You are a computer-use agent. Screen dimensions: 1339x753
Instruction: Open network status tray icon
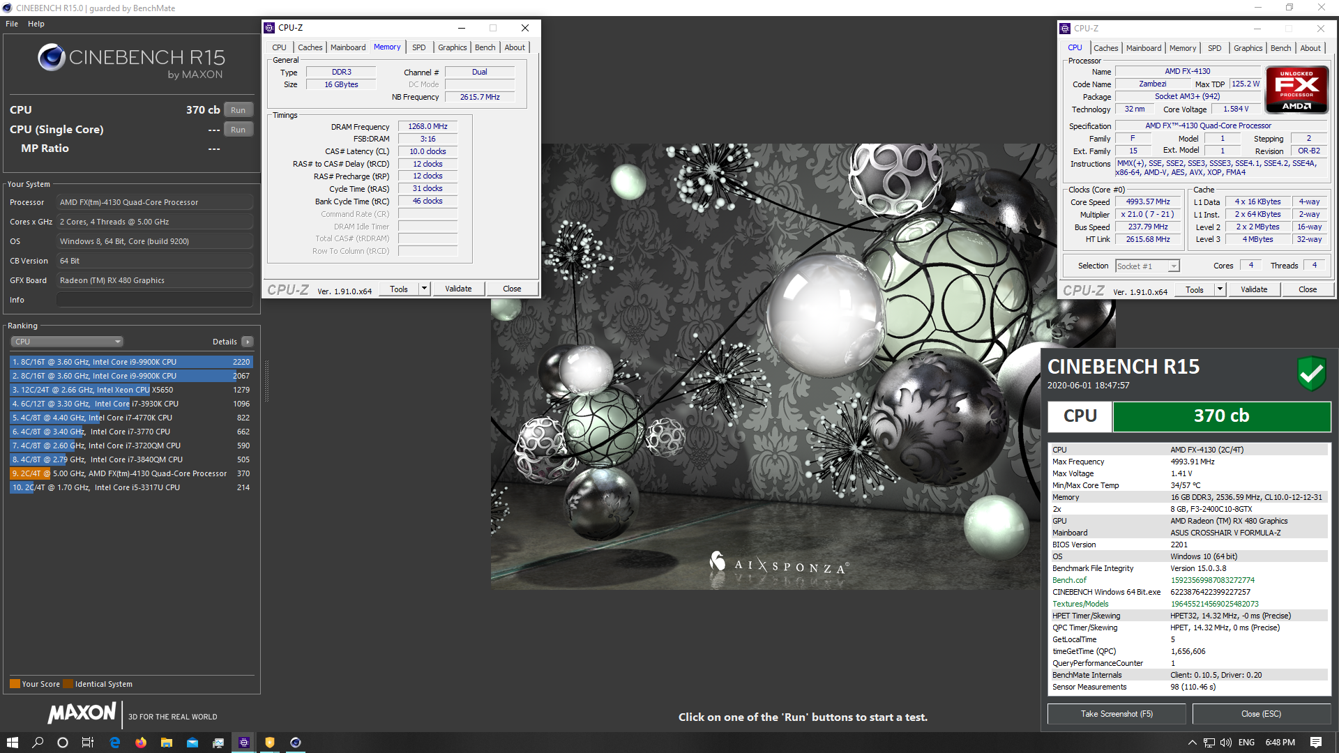1209,743
